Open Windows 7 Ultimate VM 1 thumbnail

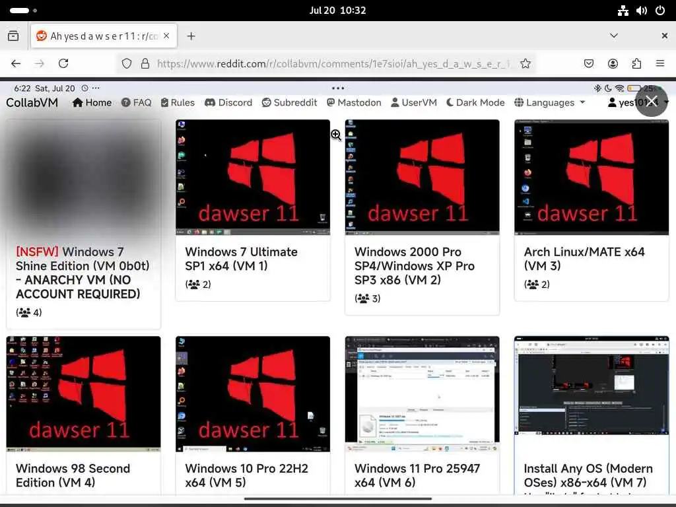tap(253, 177)
